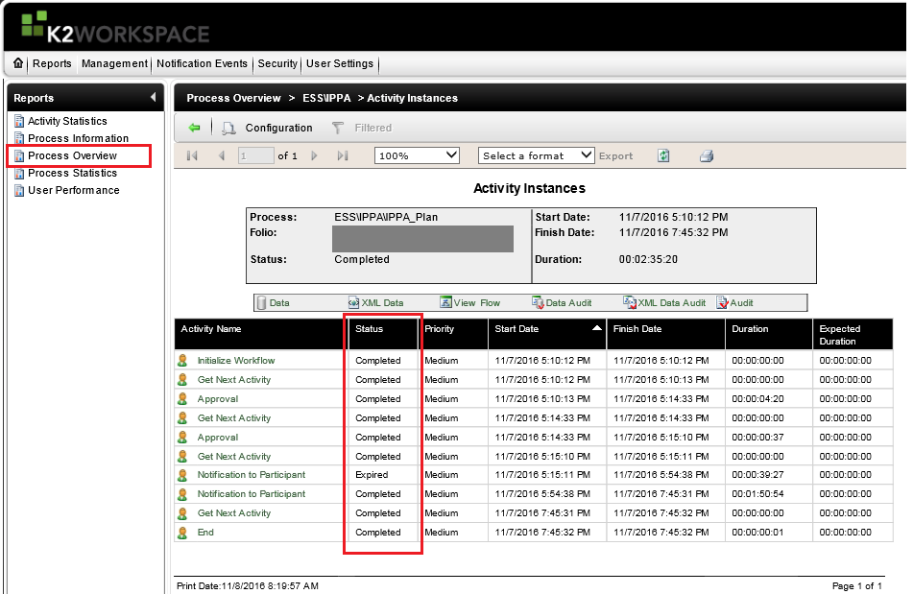This screenshot has width=913, height=594.
Task: Refresh the report view
Action: click(x=663, y=155)
